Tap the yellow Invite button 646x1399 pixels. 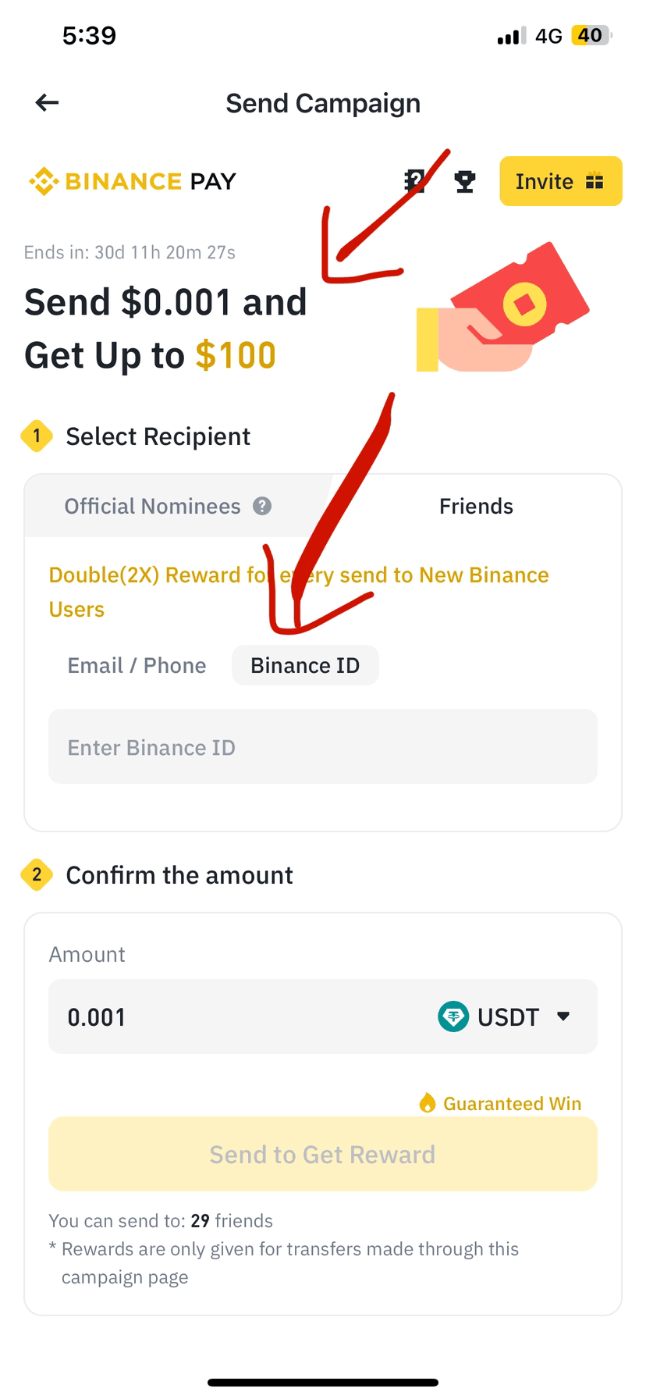[561, 181]
